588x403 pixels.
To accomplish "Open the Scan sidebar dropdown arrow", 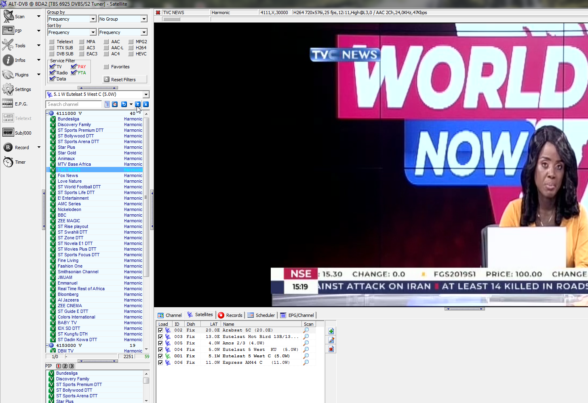I will tap(39, 17).
